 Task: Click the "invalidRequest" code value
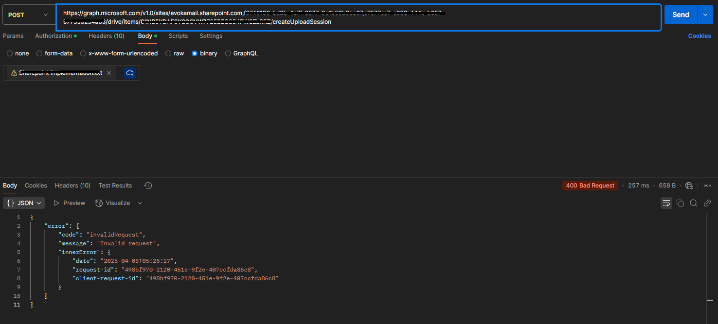[116, 235]
